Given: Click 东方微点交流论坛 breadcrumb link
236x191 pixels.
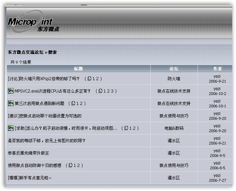Looking at the screenshot, I should tap(25, 52).
